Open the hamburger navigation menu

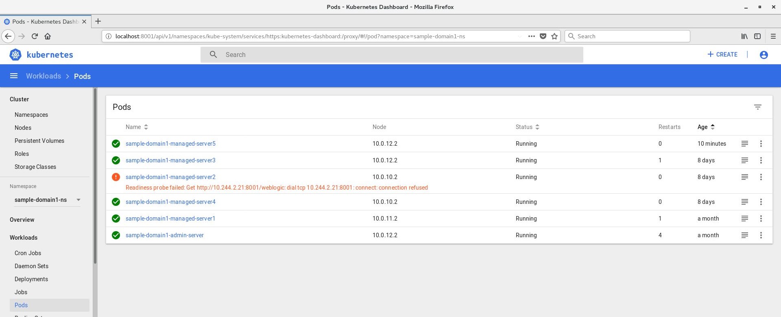[x=14, y=76]
